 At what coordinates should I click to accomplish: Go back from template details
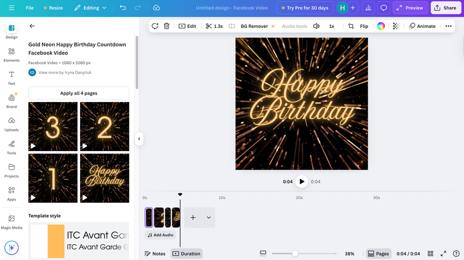click(32, 26)
